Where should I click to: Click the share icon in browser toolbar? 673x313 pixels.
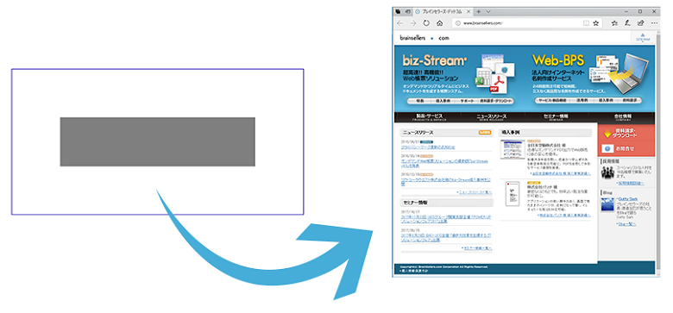pyautogui.click(x=641, y=23)
